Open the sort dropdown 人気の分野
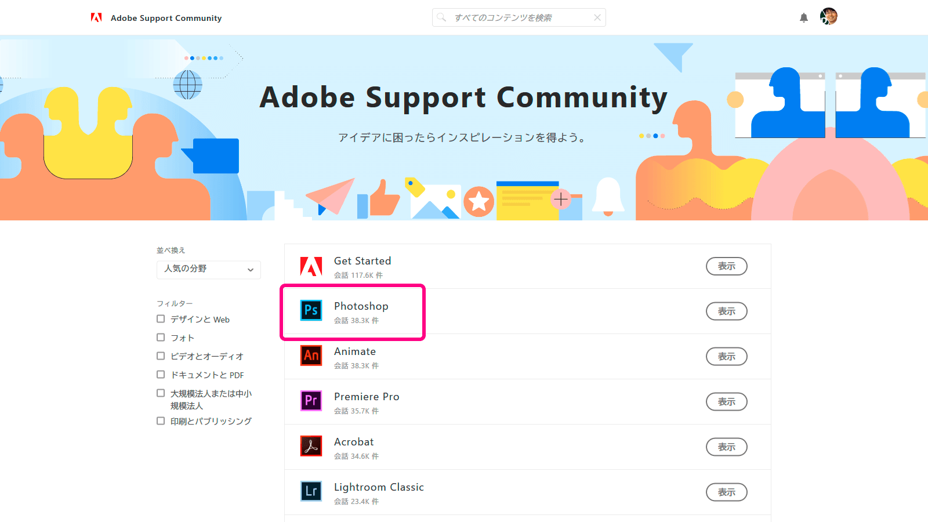Image resolution: width=928 pixels, height=522 pixels. coord(209,269)
